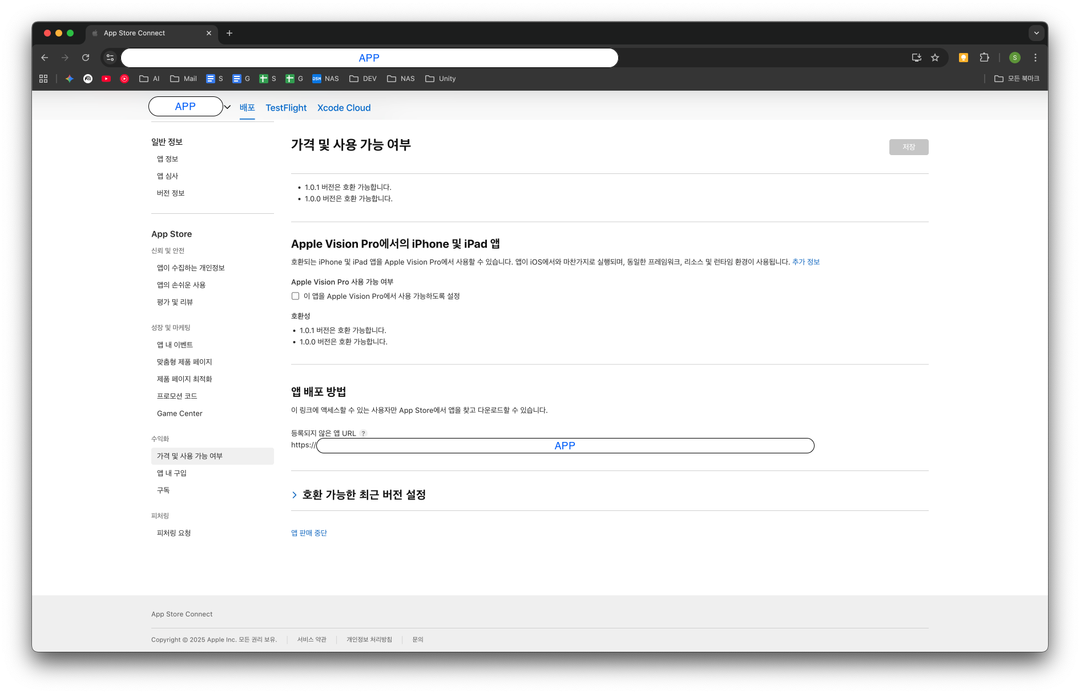Open the green Sheets bookmark labeled S
Image resolution: width=1080 pixels, height=694 pixels.
[x=268, y=79]
